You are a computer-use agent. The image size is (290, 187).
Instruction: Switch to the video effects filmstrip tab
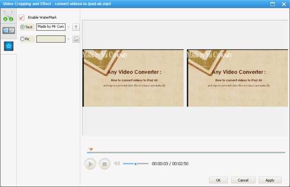(8, 30)
